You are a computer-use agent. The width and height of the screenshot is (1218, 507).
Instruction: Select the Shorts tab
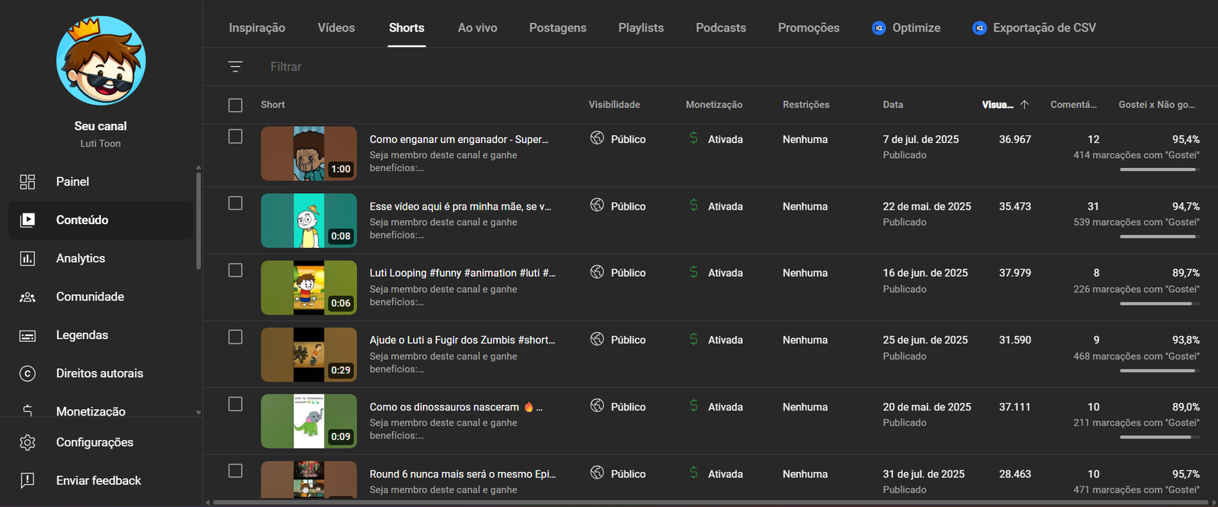(407, 27)
